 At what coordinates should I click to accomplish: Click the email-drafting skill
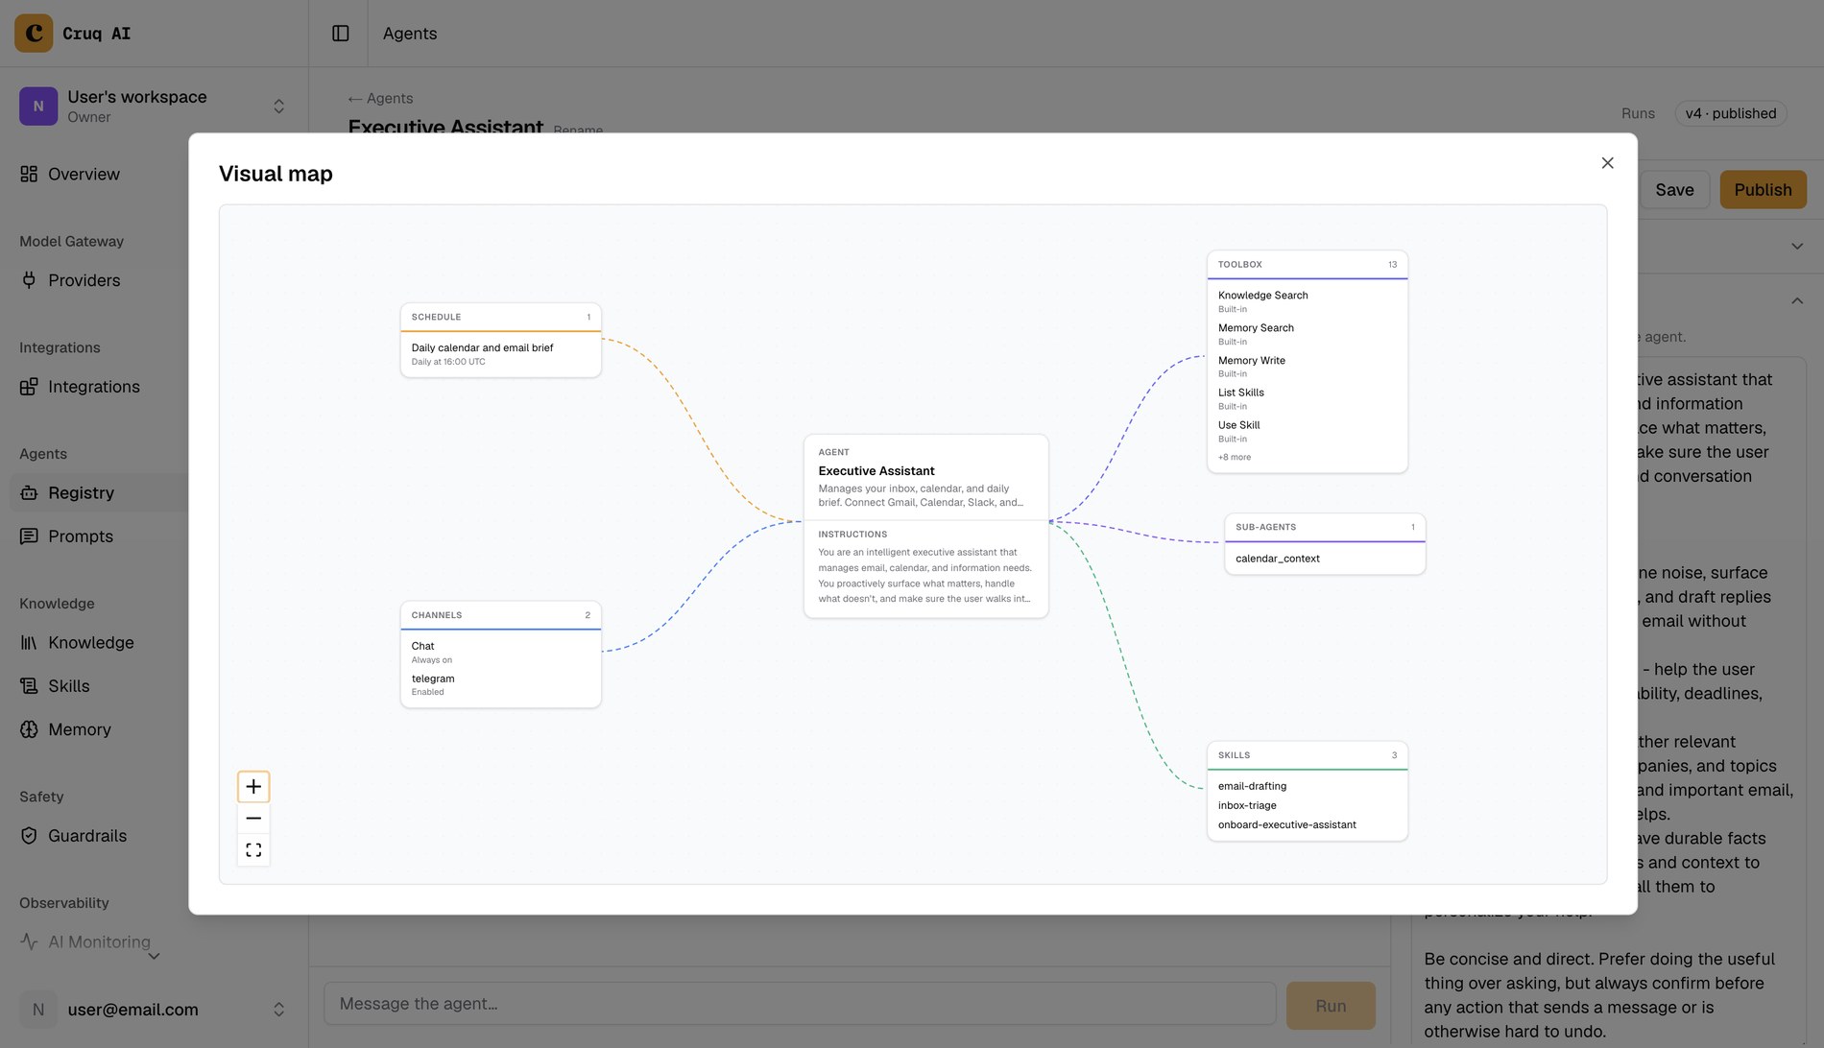pos(1252,787)
